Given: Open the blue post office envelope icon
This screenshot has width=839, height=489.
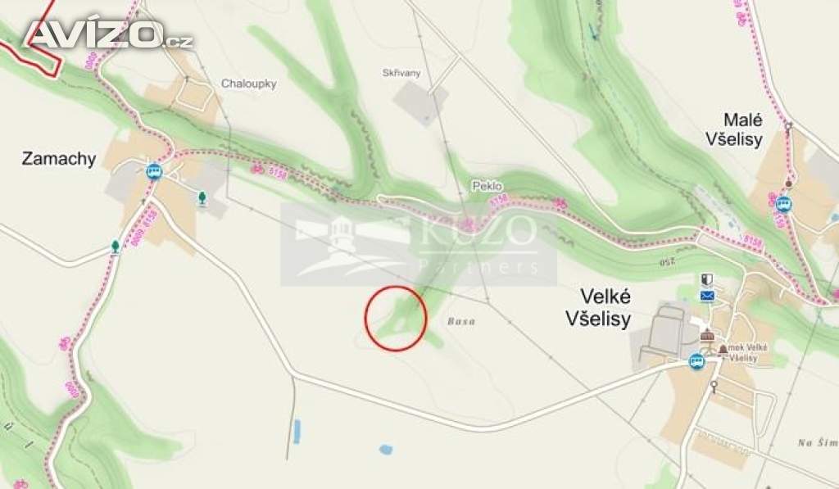Looking at the screenshot, I should coord(707,296).
